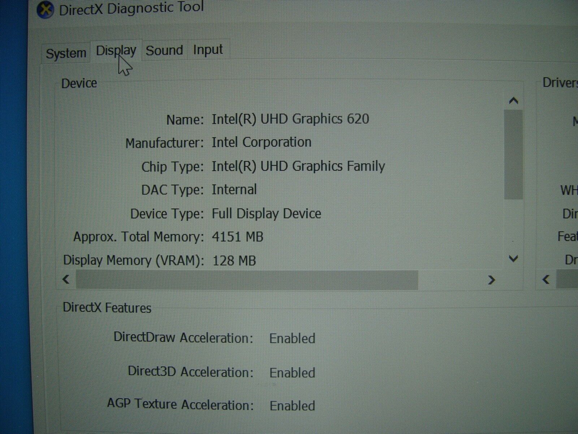Click the Direct3D Acceleration 'Enabled' status
Screen dimensions: 578x434
click(292, 373)
